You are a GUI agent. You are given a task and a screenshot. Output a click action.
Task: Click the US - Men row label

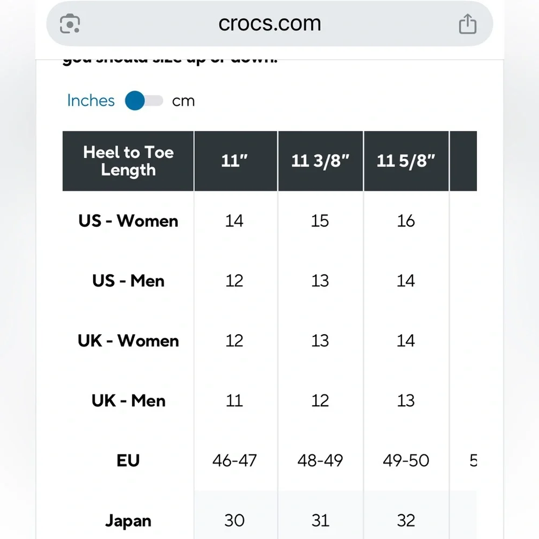[x=128, y=281]
